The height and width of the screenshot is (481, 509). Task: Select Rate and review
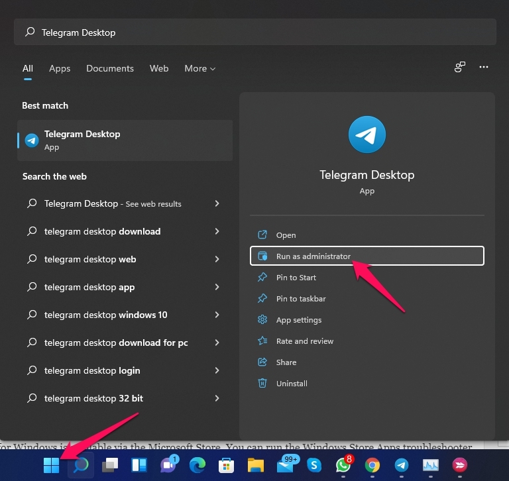367,341
